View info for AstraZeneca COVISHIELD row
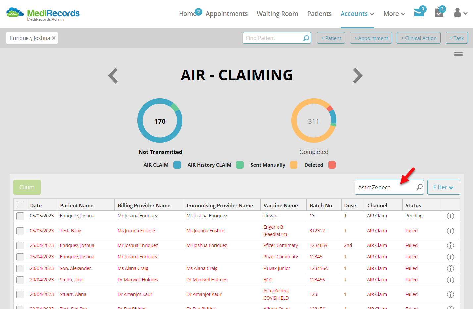This screenshot has height=309, width=473. point(450,295)
